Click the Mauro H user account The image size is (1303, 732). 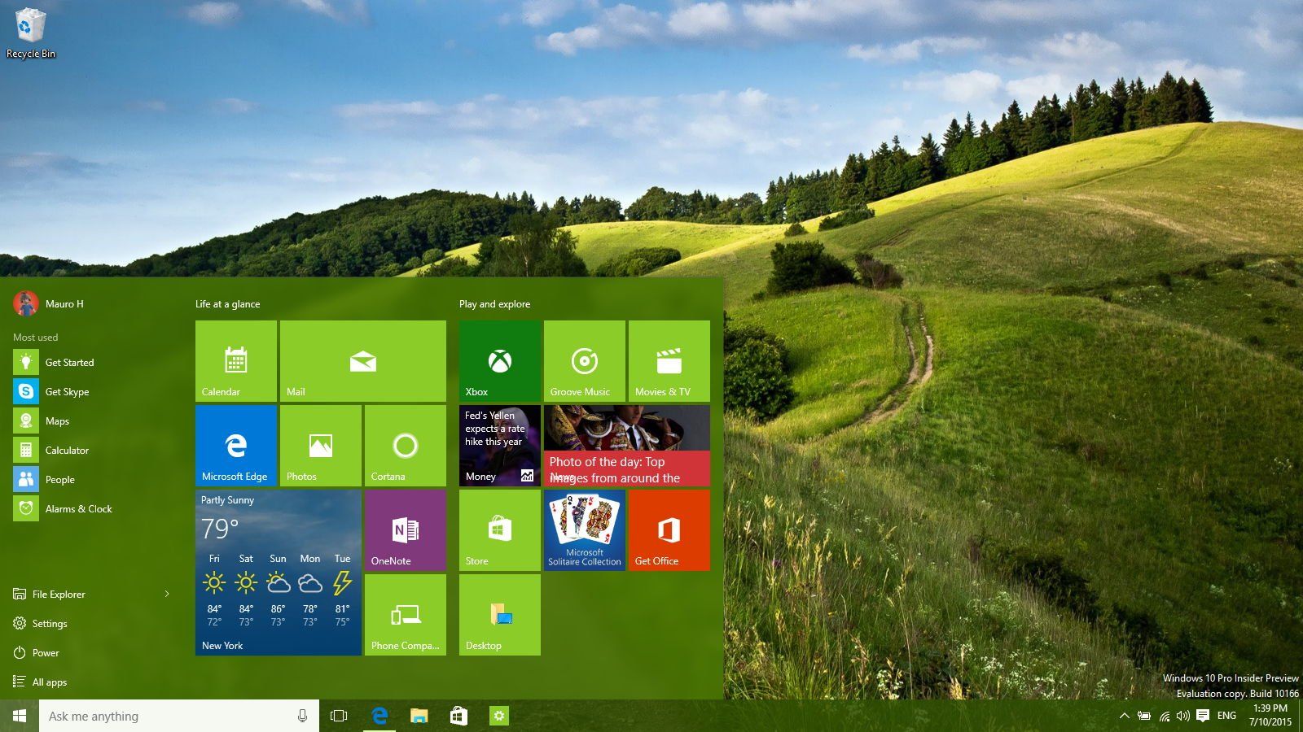pyautogui.click(x=49, y=303)
